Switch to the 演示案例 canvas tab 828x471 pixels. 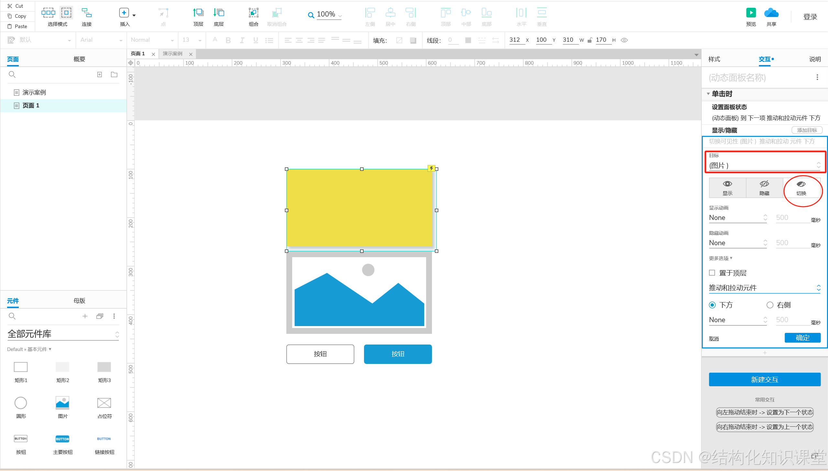point(172,54)
